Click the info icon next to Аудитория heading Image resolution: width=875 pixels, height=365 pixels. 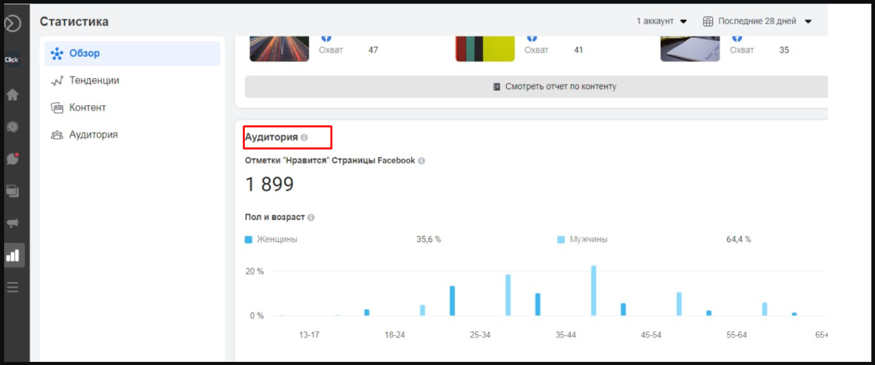(x=304, y=137)
